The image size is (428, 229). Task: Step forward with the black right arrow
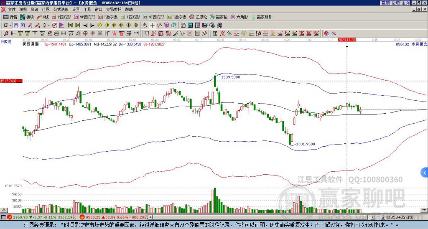coord(92,25)
